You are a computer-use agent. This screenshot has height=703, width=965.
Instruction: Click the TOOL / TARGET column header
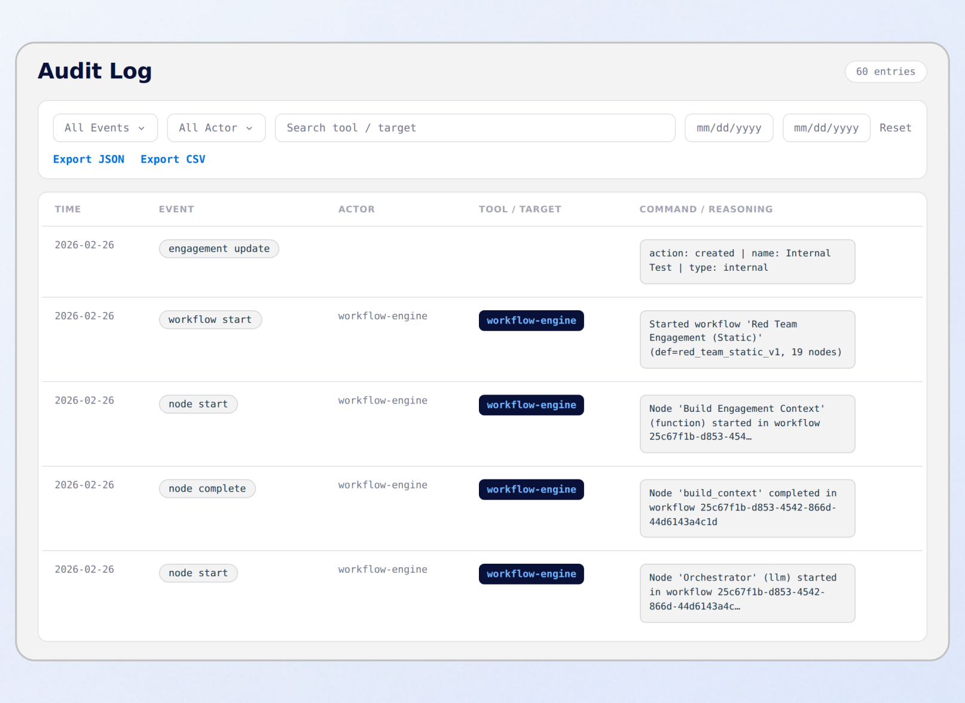click(x=520, y=209)
